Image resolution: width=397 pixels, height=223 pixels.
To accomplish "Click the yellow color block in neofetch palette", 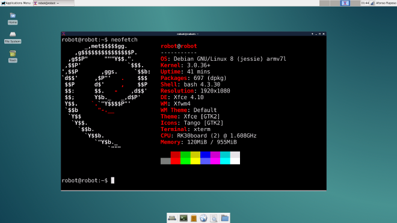I will tap(195, 157).
